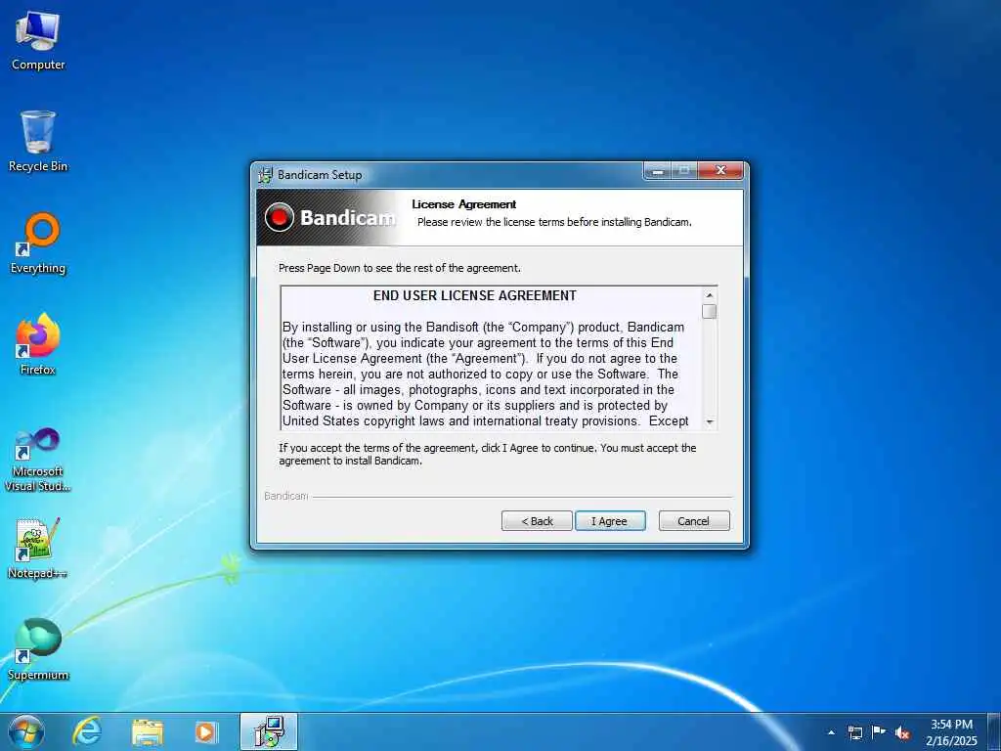Viewport: 1001px width, 751px height.
Task: Select the Recycle Bin desktop icon
Action: (x=38, y=142)
